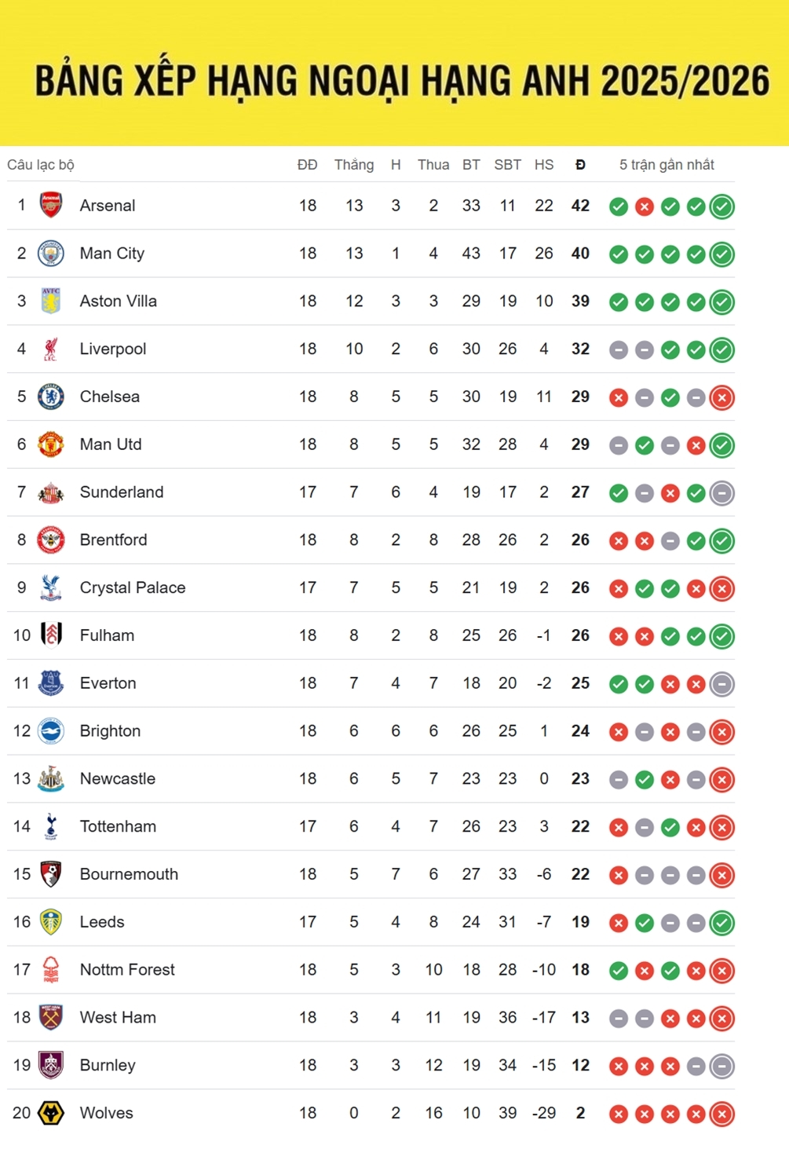This screenshot has height=1149, width=789.
Task: Open the Aston Villa team link
Action: point(119,302)
